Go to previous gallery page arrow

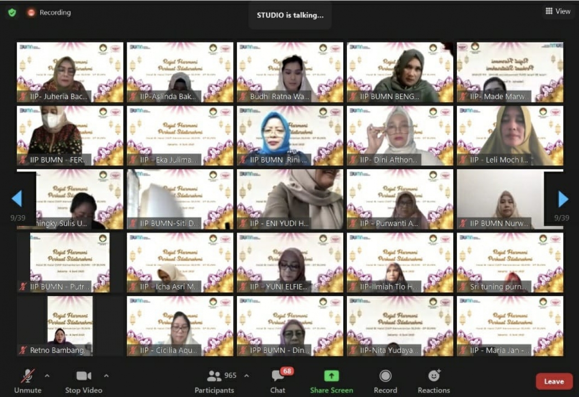17,199
